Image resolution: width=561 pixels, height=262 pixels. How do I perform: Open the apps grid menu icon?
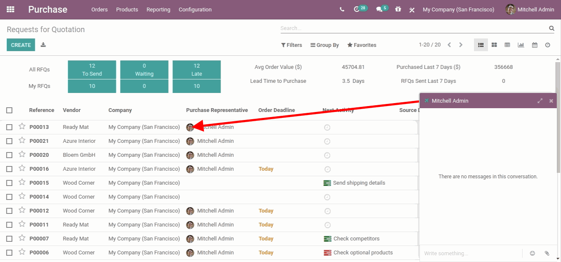[11, 9]
